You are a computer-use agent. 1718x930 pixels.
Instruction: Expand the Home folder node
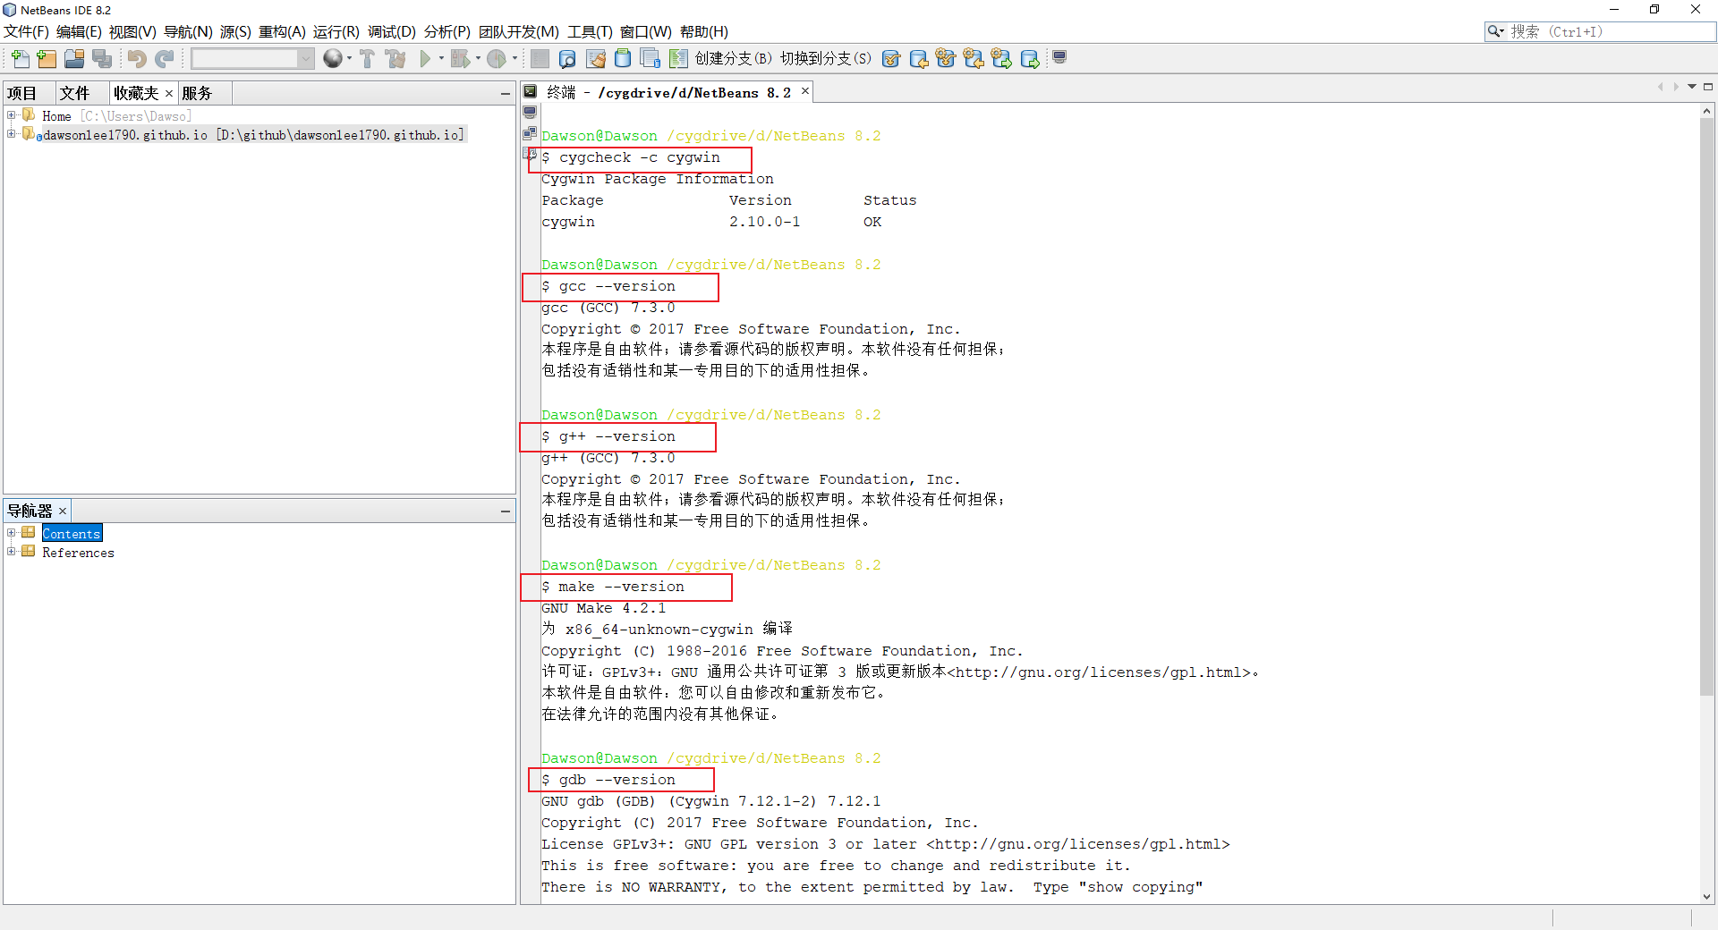(x=11, y=115)
